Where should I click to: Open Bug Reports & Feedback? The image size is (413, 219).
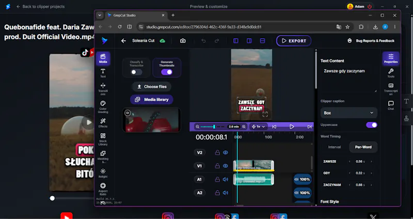click(371, 41)
